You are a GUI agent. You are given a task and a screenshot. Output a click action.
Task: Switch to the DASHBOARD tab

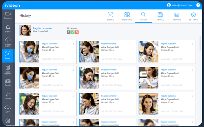(127, 16)
